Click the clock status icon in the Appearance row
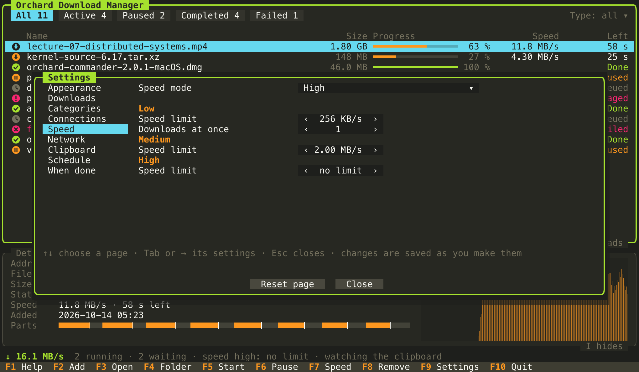This screenshot has width=639, height=372. (x=16, y=88)
